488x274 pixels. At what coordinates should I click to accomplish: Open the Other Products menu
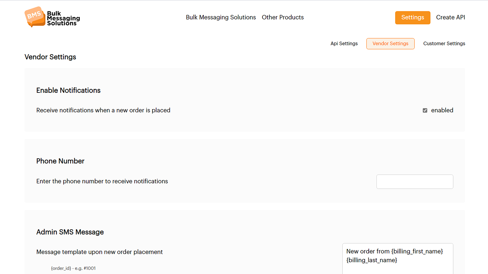[282, 17]
